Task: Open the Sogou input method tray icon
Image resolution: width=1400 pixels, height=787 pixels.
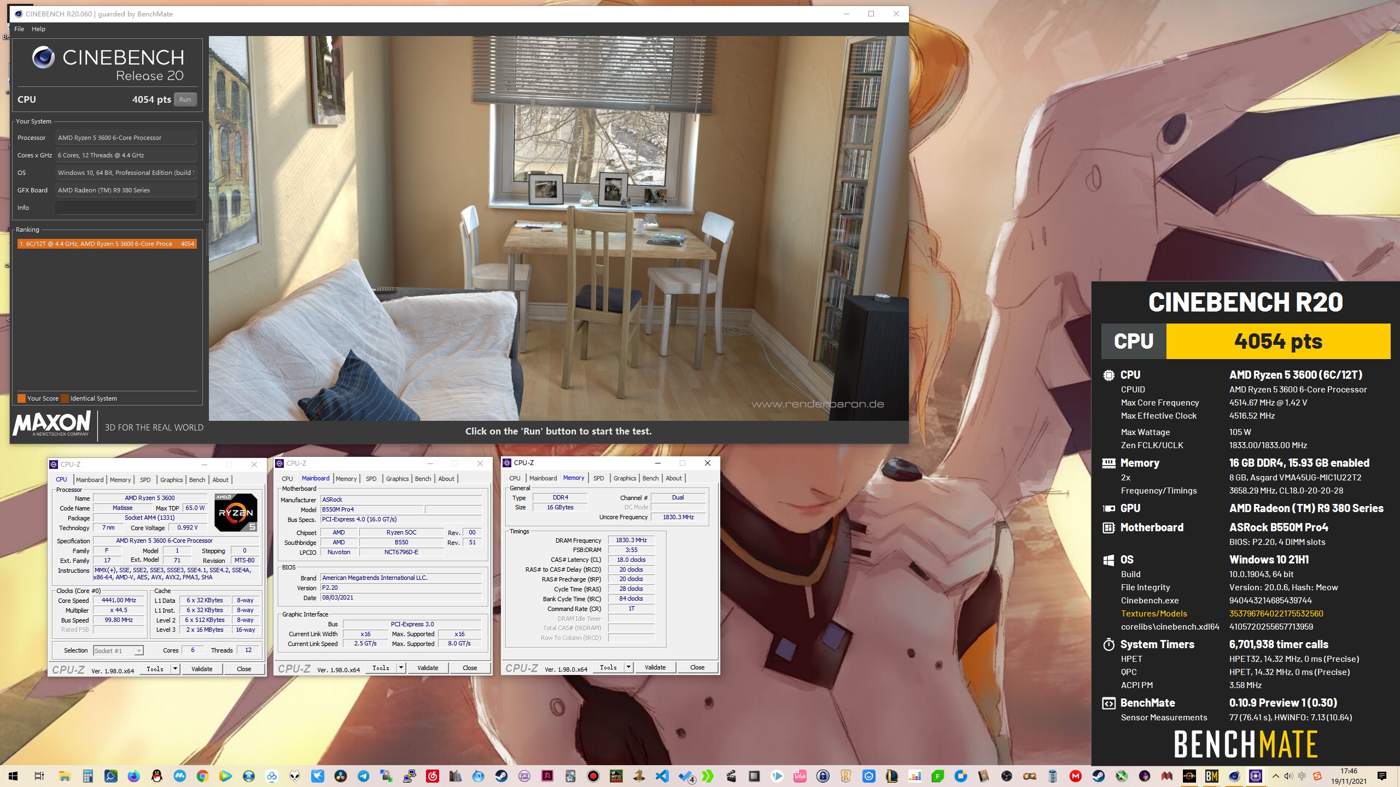Action: point(1317,776)
